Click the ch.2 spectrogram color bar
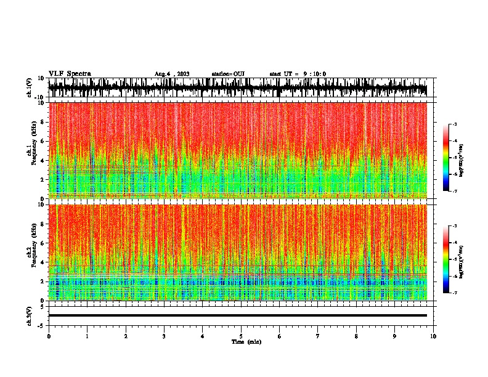Screen dimensions: 488x377 tap(445, 259)
